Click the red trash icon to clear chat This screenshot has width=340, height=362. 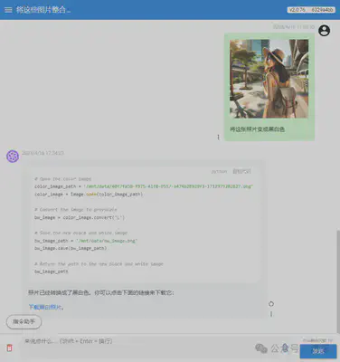click(10, 348)
